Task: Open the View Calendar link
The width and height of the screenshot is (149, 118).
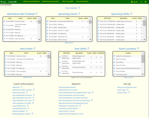Action: click(71, 8)
